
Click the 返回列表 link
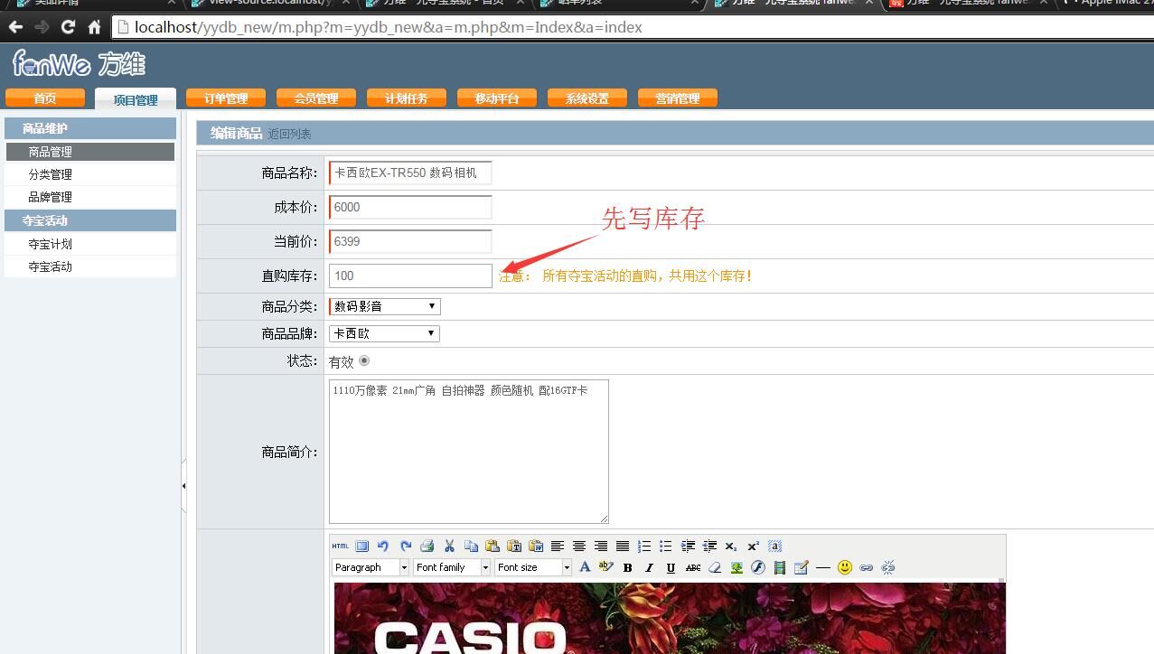pyautogui.click(x=289, y=134)
